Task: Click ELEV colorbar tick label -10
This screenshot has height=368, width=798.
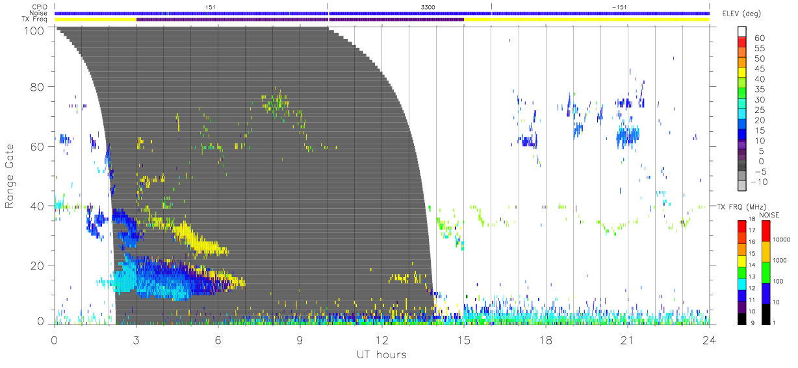Action: tap(760, 181)
